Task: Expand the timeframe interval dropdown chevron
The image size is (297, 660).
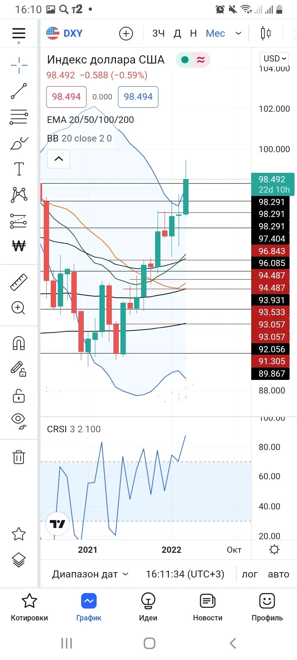Action: (238, 33)
